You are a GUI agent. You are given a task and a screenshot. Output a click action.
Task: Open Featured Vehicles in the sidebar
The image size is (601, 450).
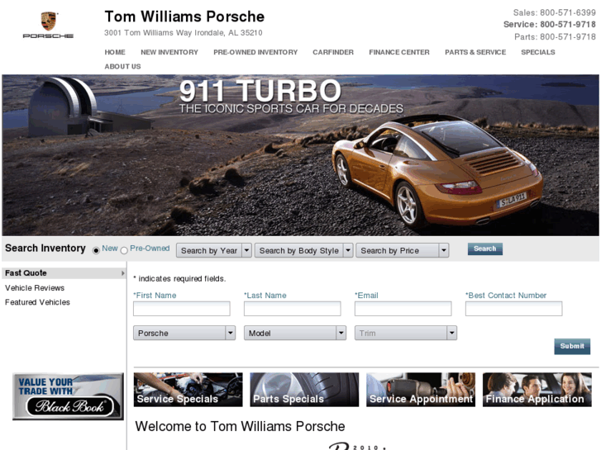(37, 302)
